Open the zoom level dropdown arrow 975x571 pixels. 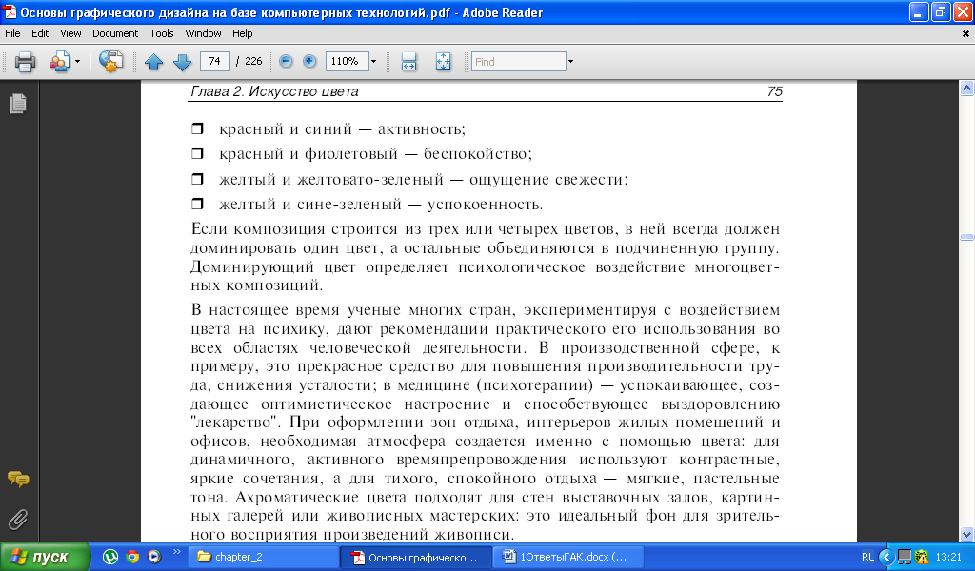click(x=373, y=61)
